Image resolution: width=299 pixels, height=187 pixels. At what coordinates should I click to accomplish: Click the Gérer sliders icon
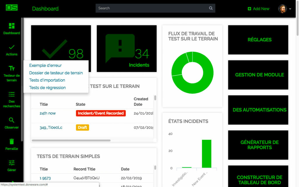click(x=12, y=163)
